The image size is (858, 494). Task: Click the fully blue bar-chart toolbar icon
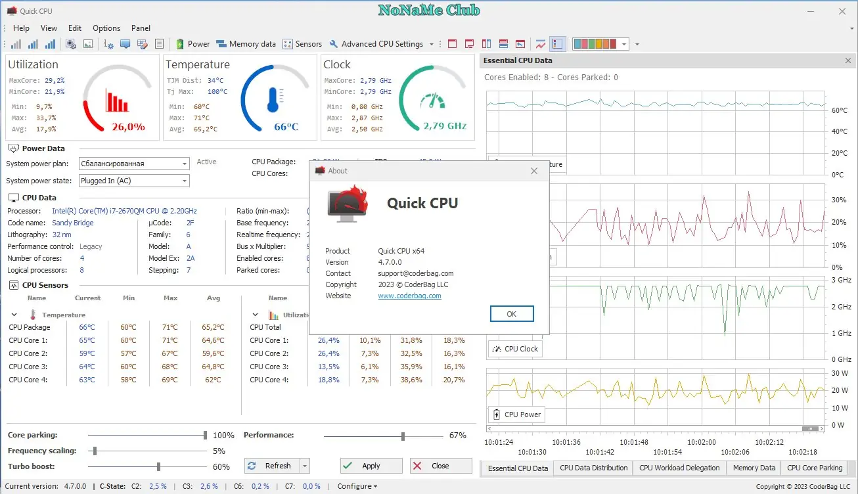pos(50,44)
